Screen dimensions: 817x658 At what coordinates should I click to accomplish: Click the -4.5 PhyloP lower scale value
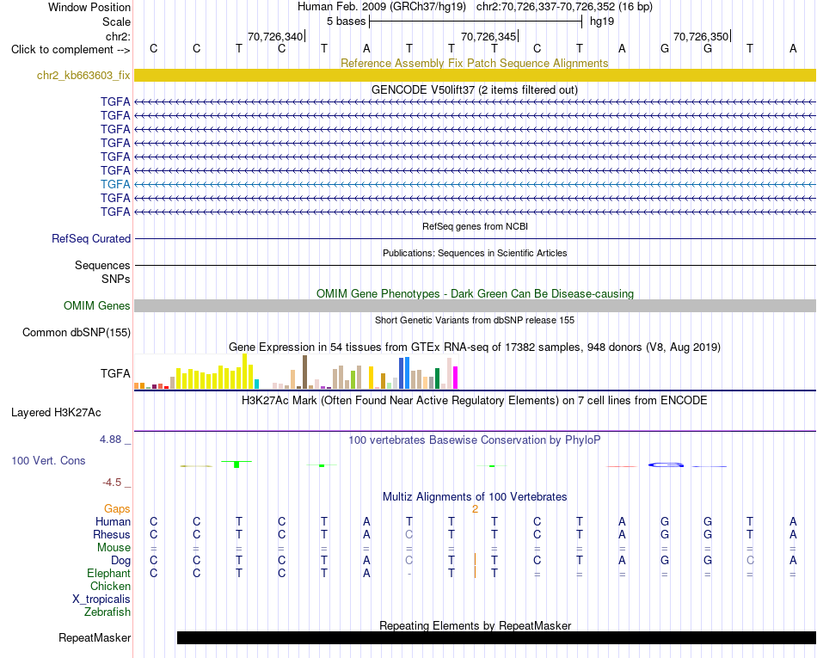112,483
